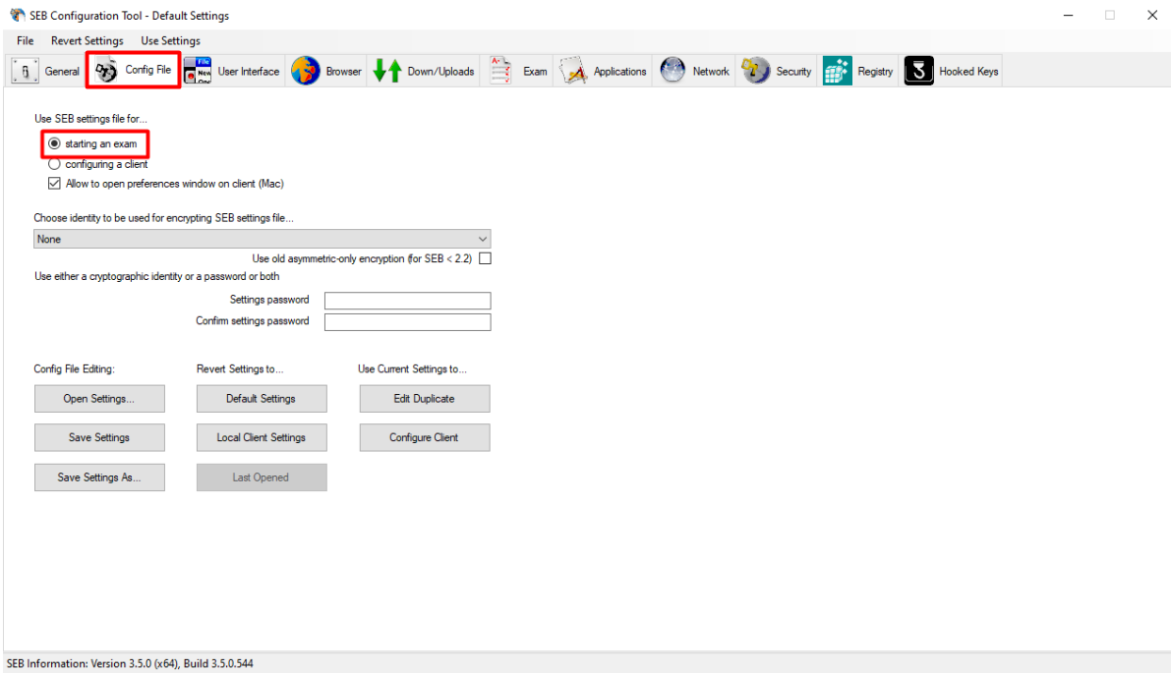This screenshot has height=673, width=1171.
Task: Select the Network globe icon
Action: (x=673, y=72)
